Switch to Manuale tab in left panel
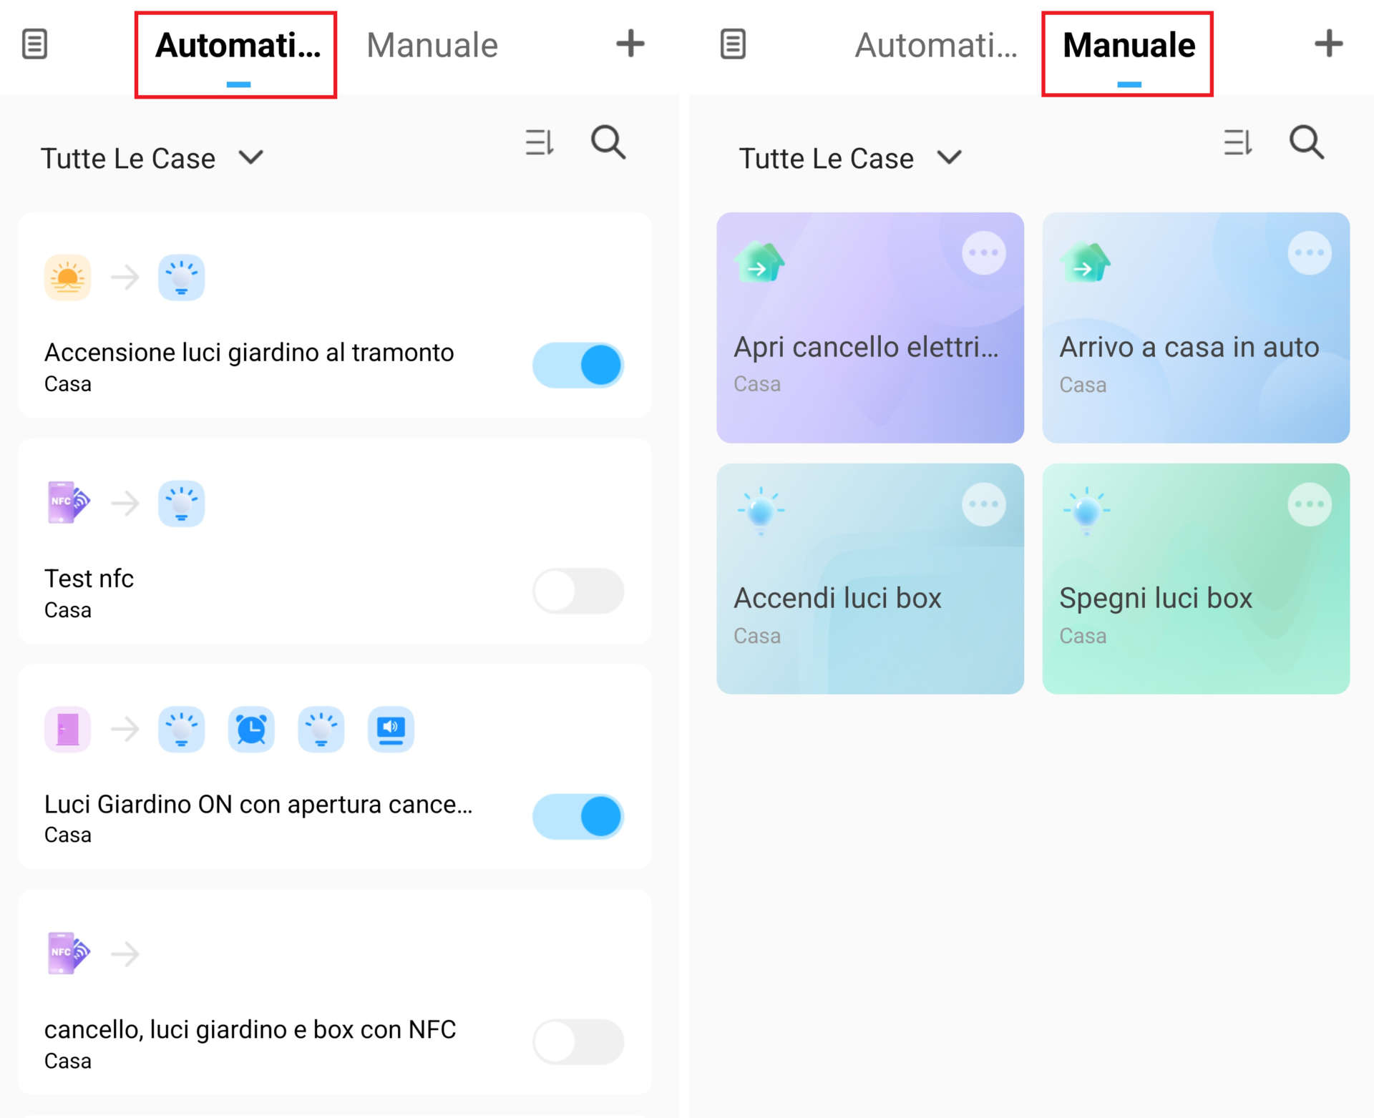The image size is (1374, 1118). [432, 45]
